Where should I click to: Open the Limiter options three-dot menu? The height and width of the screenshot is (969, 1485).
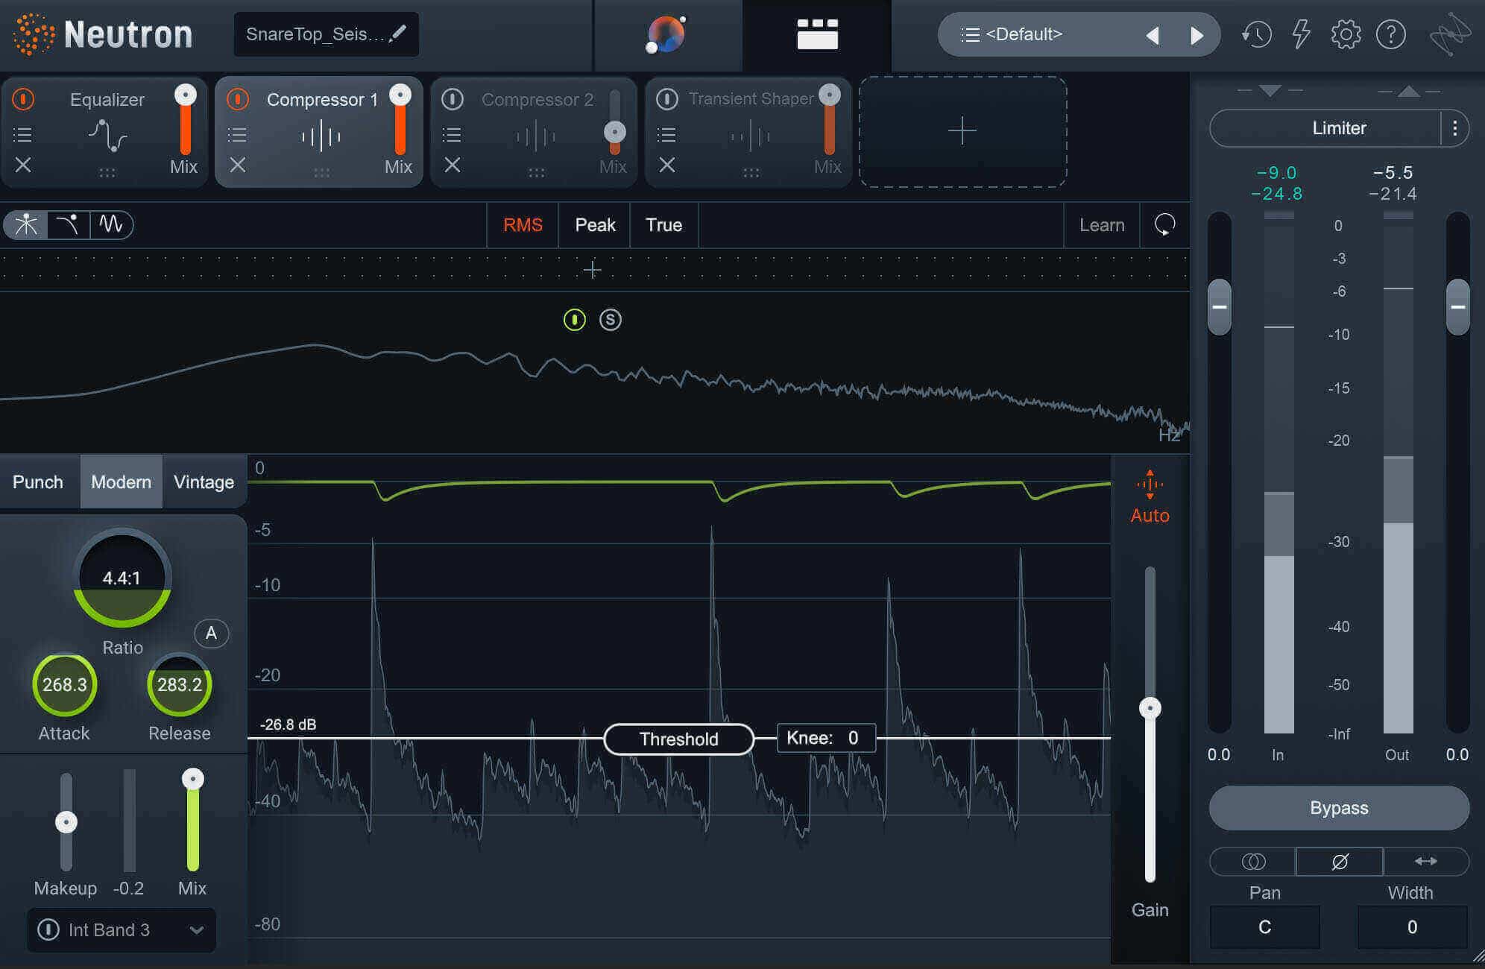coord(1454,128)
